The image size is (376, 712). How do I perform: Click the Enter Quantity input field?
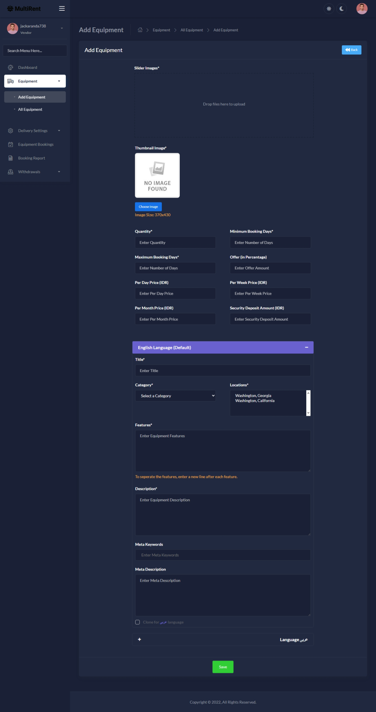175,243
